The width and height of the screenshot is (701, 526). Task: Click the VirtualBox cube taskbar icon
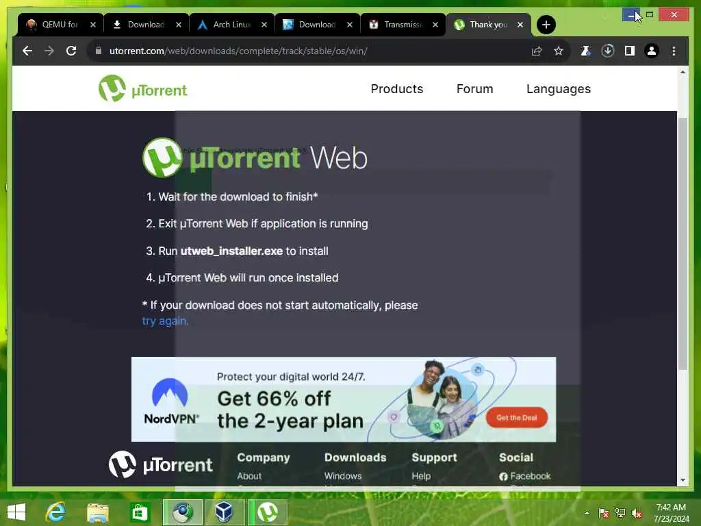pyautogui.click(x=224, y=512)
